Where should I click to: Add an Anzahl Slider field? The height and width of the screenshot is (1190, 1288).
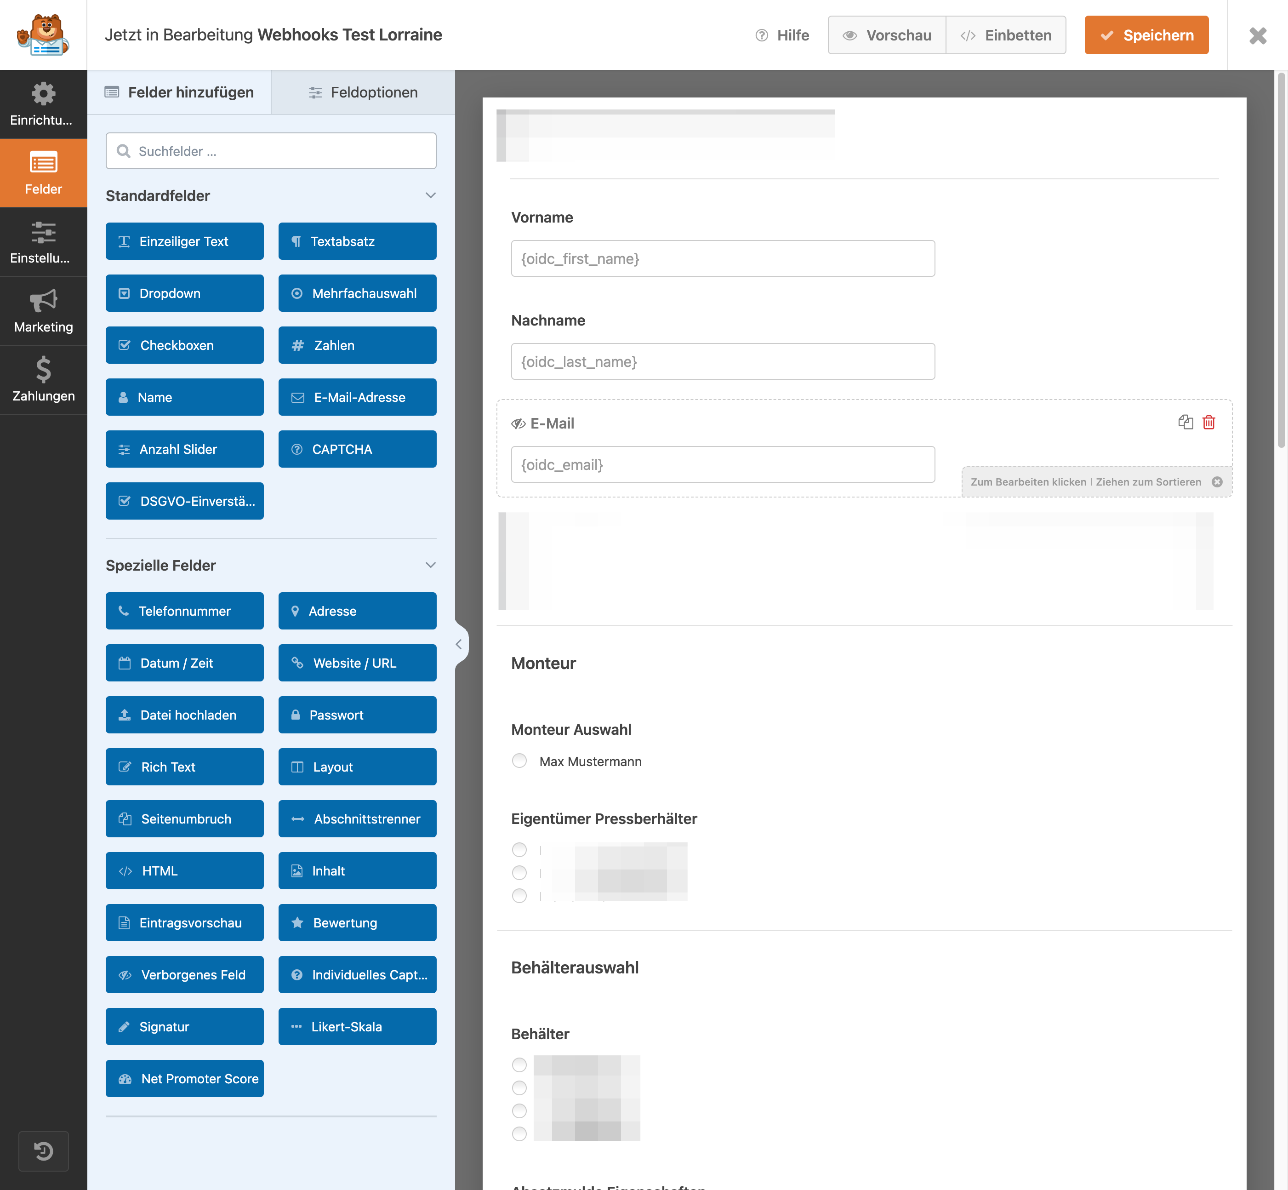tap(185, 449)
